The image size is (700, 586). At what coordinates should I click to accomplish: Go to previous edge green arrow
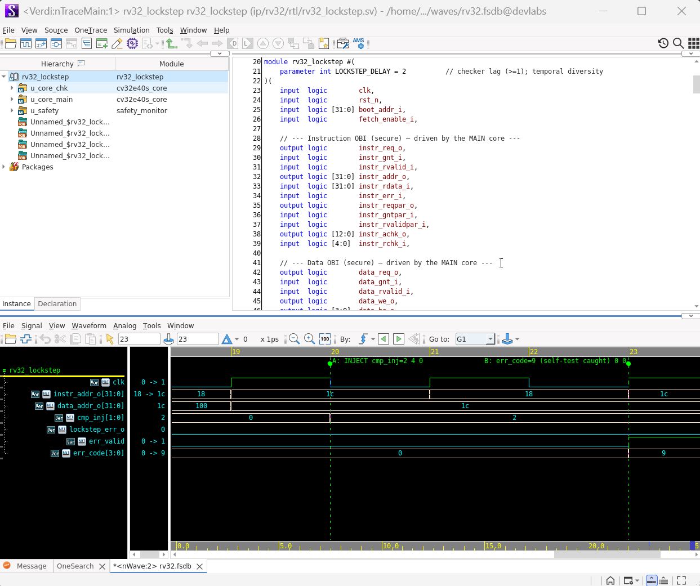384,339
